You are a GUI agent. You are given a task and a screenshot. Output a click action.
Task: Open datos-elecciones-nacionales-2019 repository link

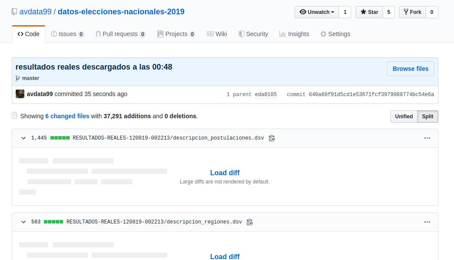[x=121, y=12]
